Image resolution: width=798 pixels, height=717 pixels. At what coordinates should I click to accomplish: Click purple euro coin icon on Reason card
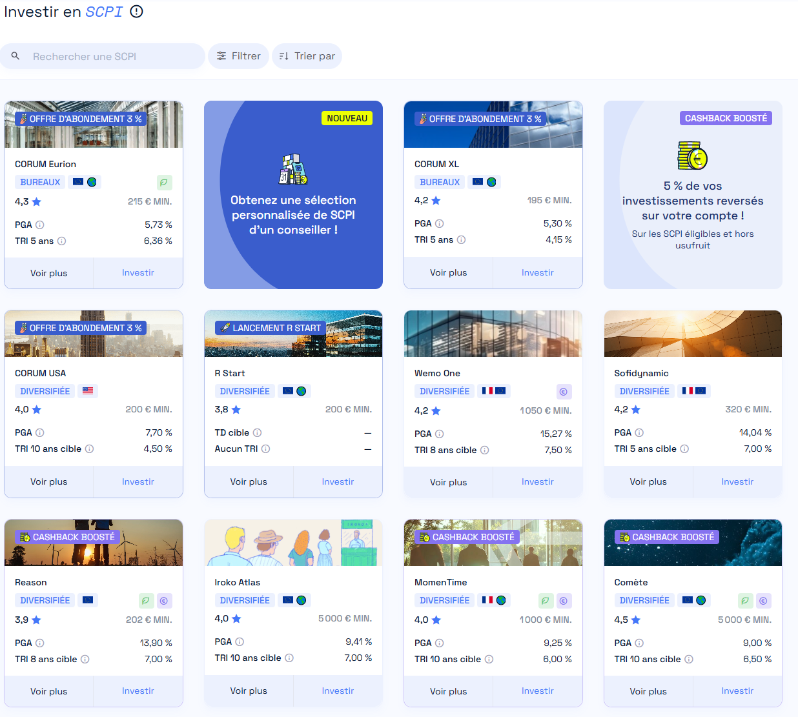click(164, 601)
